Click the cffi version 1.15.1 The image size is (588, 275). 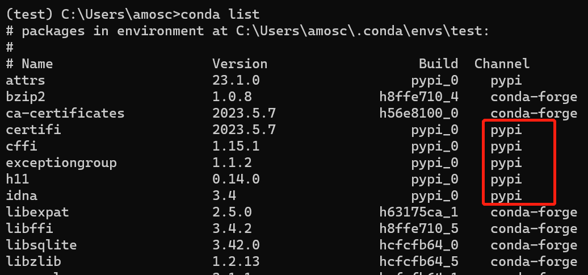coord(236,146)
